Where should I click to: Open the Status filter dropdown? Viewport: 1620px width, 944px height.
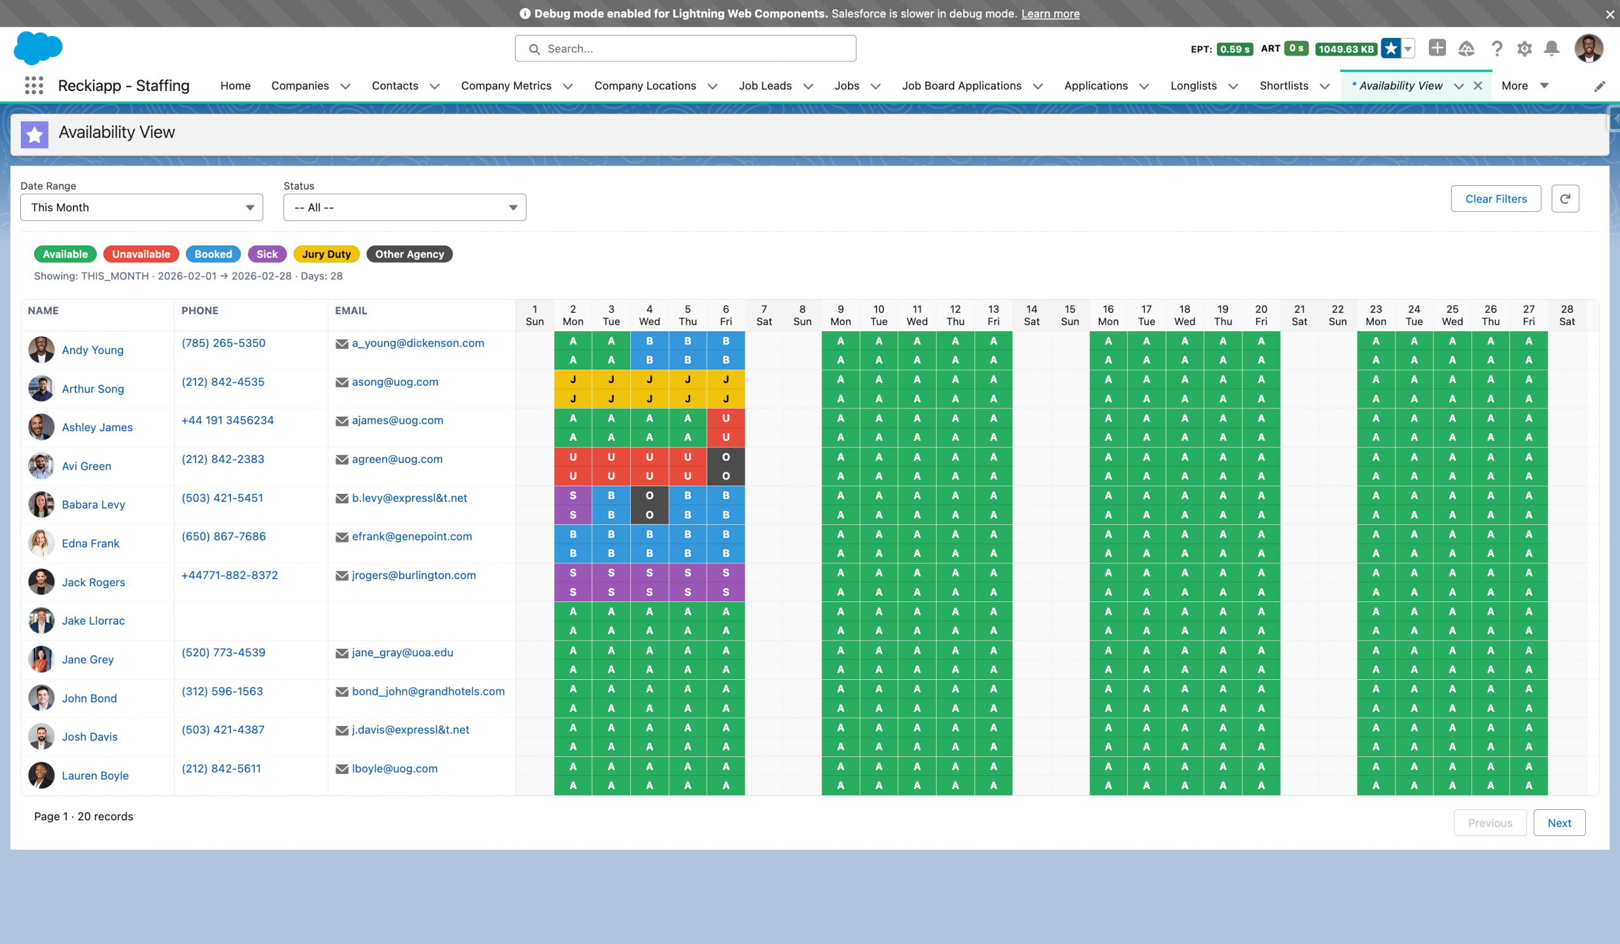[x=404, y=207]
